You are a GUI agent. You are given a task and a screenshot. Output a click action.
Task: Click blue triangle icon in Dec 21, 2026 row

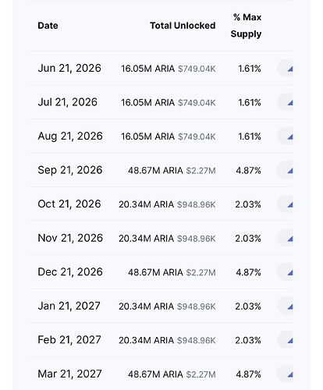coord(290,273)
